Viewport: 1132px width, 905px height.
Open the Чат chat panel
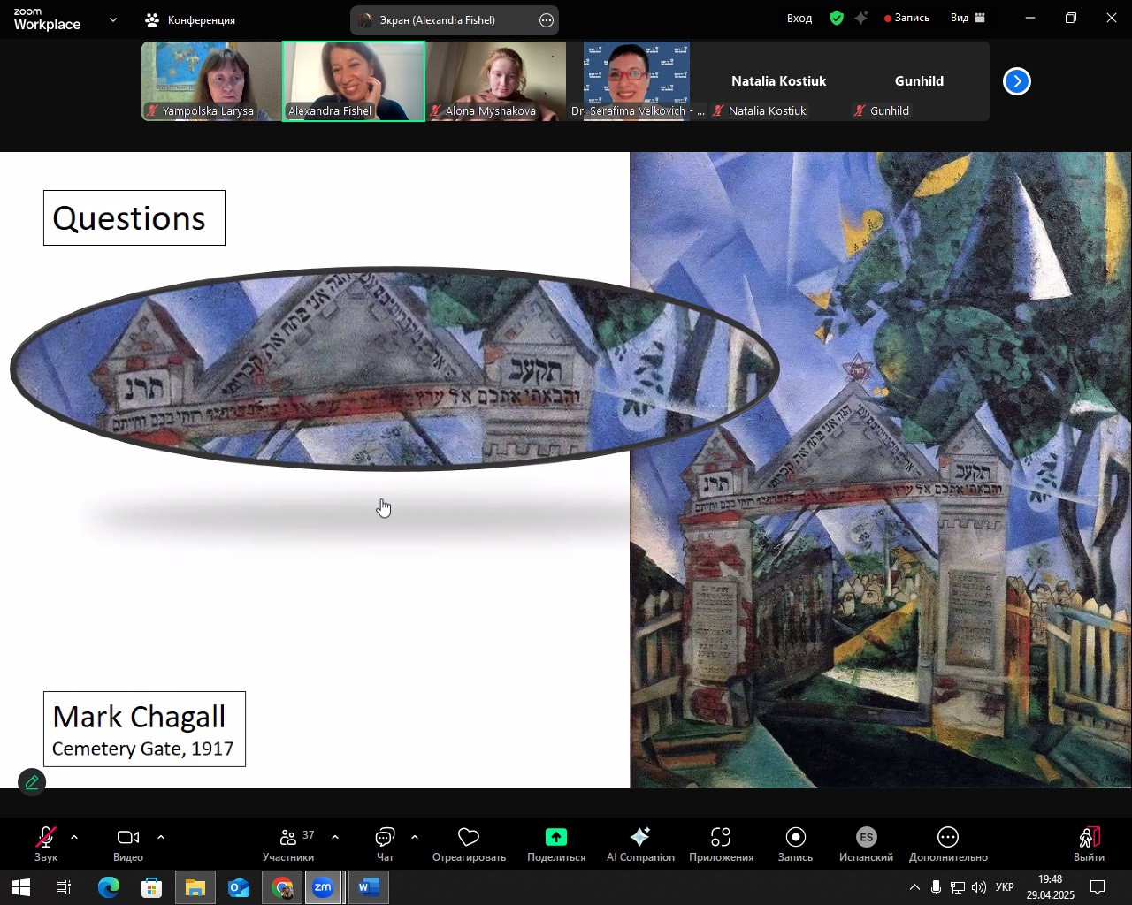(385, 844)
